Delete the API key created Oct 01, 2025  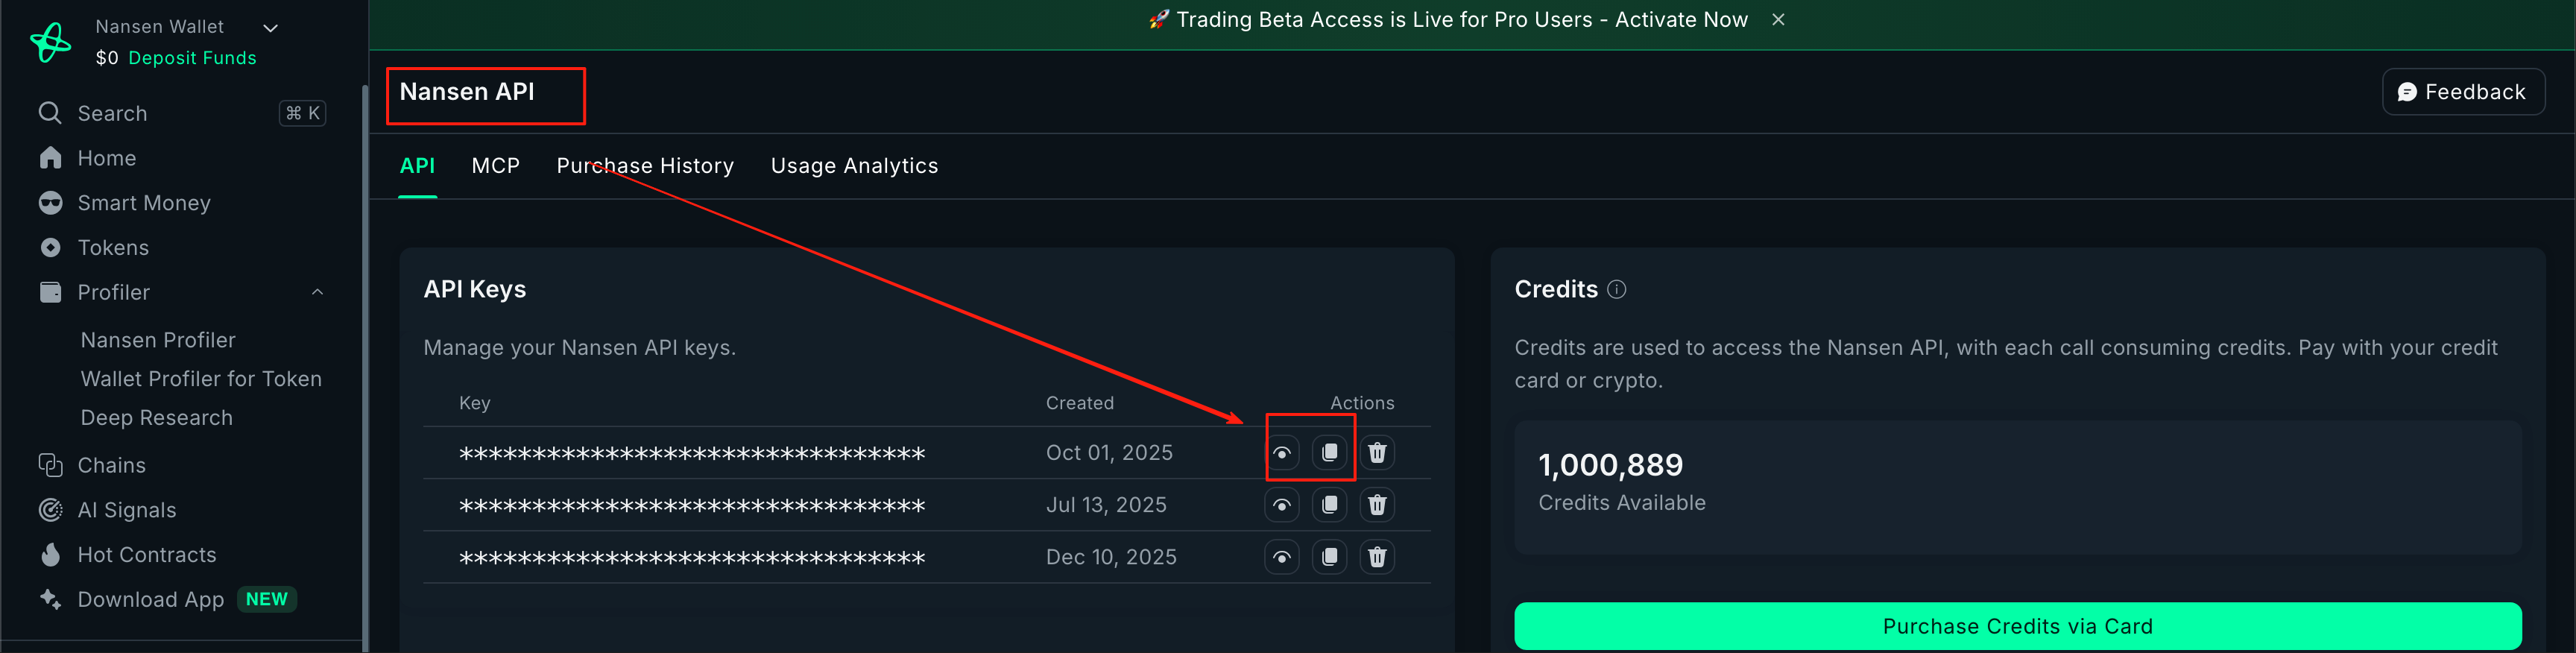tap(1377, 453)
